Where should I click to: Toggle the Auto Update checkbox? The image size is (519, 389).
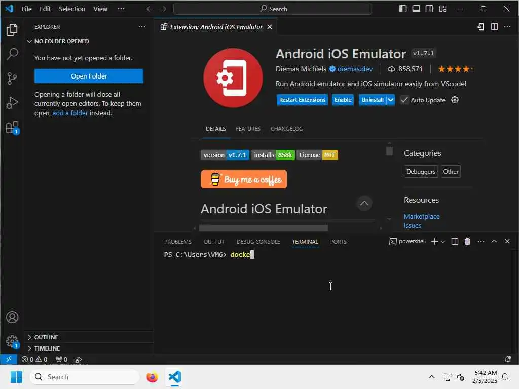pos(404,100)
